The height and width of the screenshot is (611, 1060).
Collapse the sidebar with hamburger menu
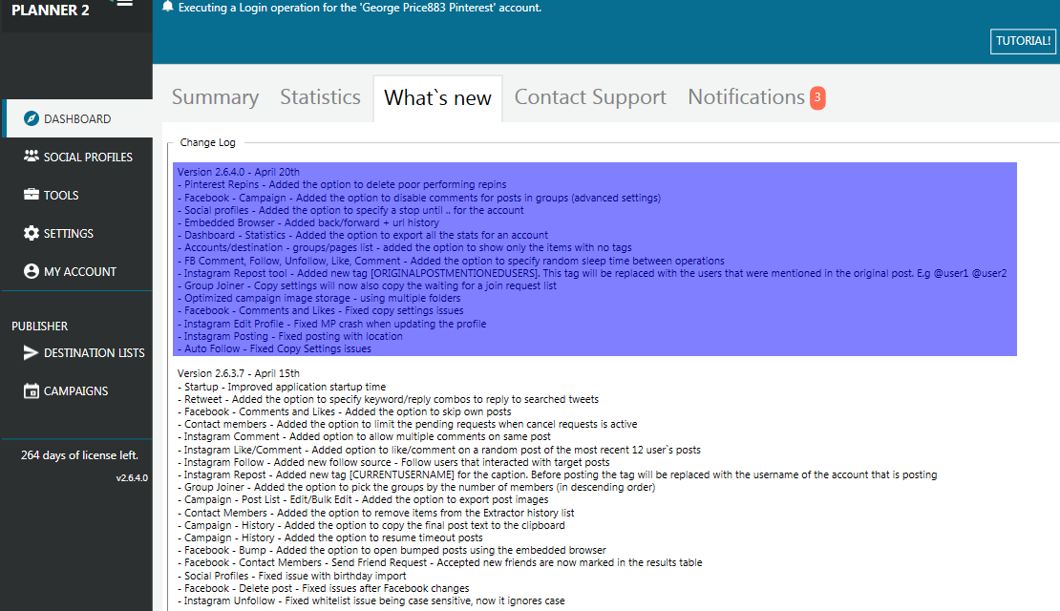(124, 4)
